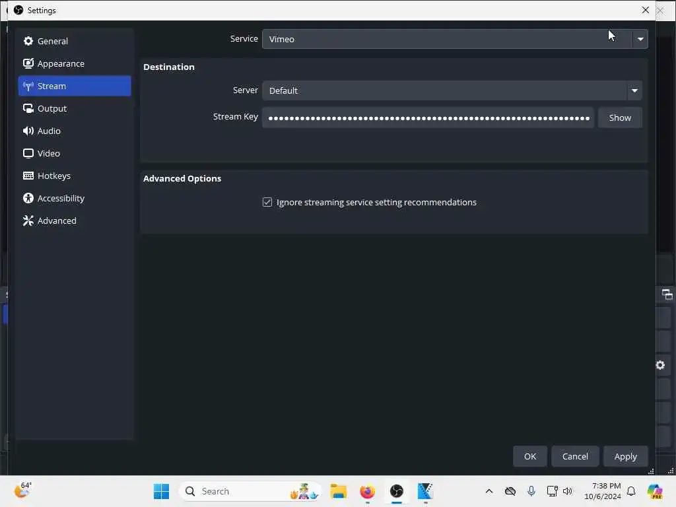Image resolution: width=676 pixels, height=507 pixels.
Task: Open the Advanced settings page
Action: click(x=74, y=220)
